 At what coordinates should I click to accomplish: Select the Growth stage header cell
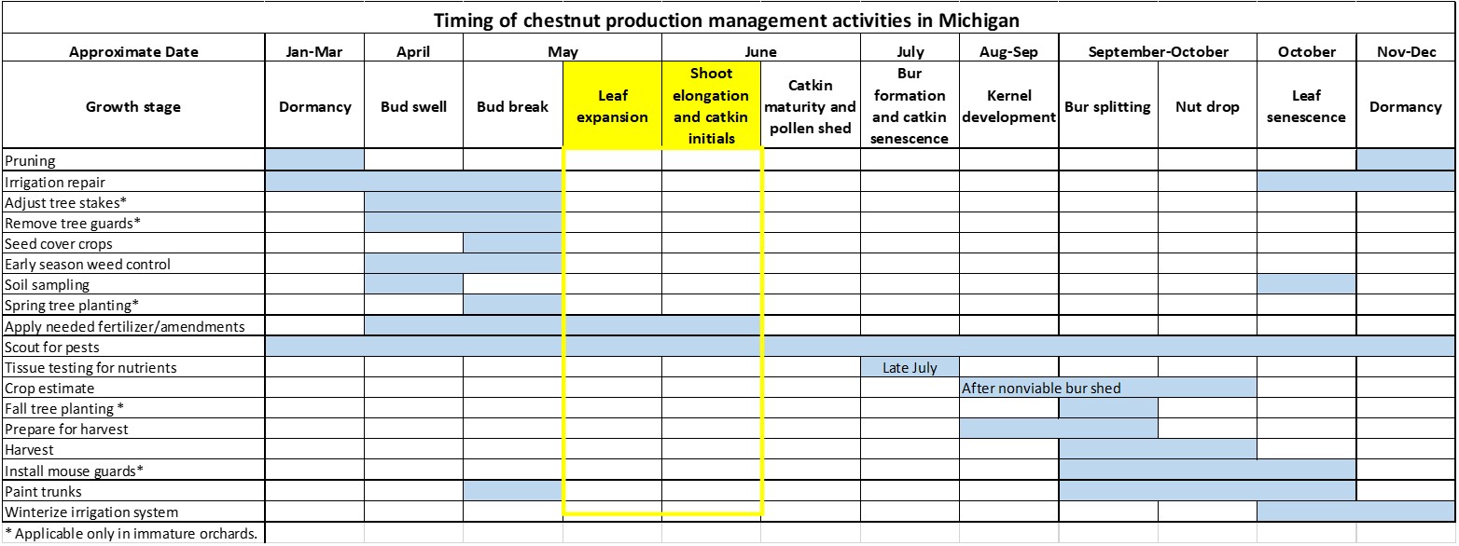pyautogui.click(x=133, y=107)
